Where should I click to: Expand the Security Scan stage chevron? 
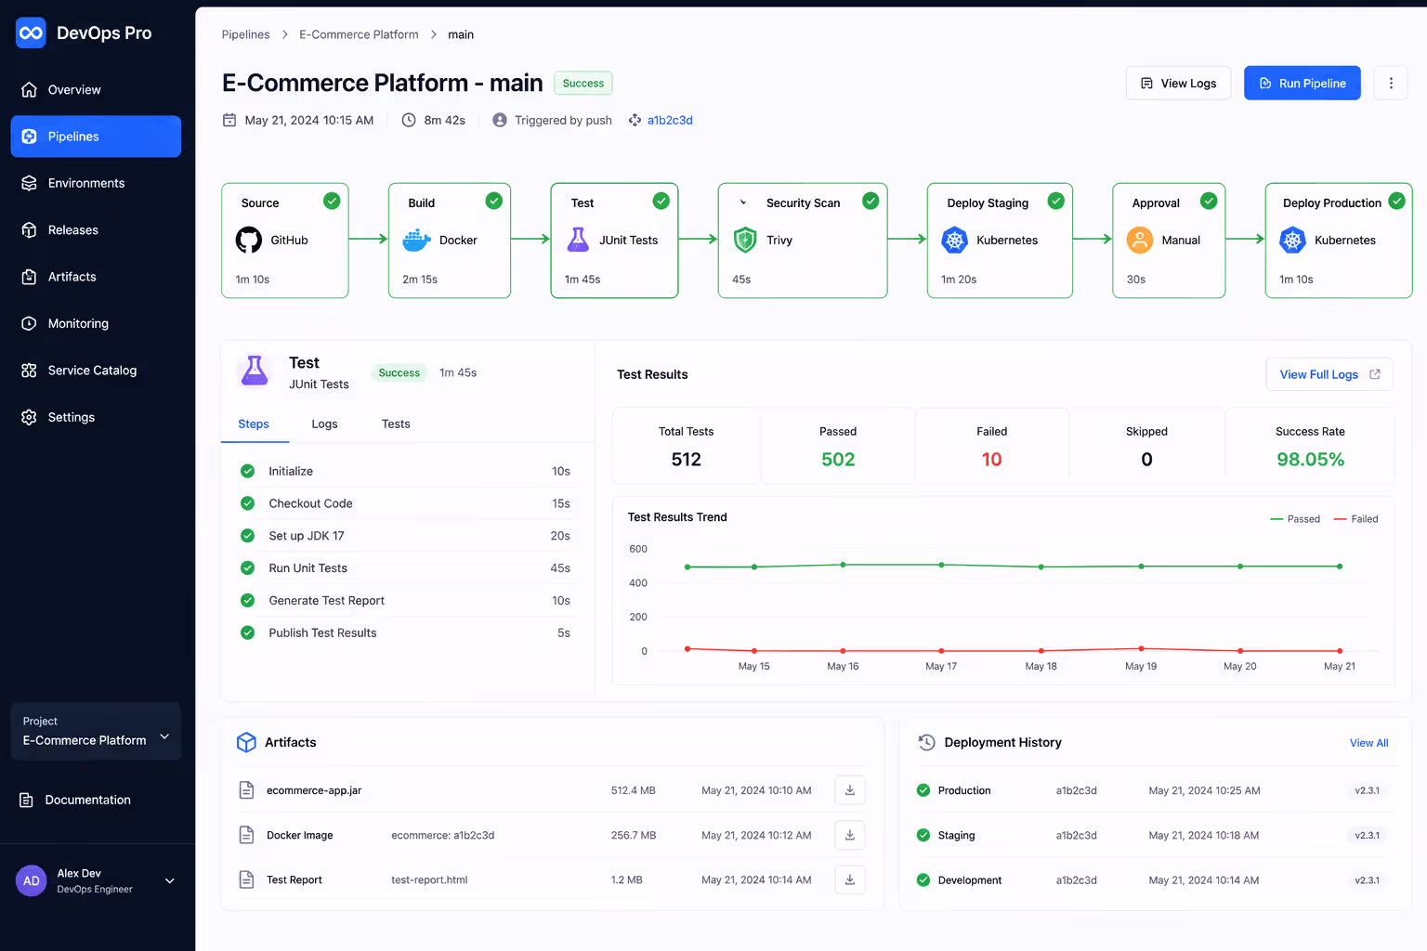tap(743, 202)
